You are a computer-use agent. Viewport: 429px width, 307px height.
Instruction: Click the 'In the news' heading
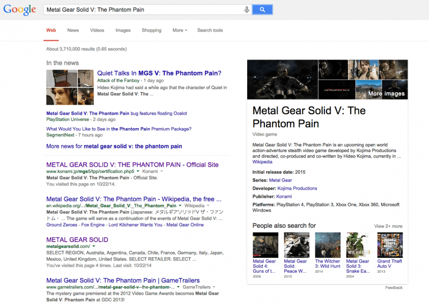tap(62, 63)
